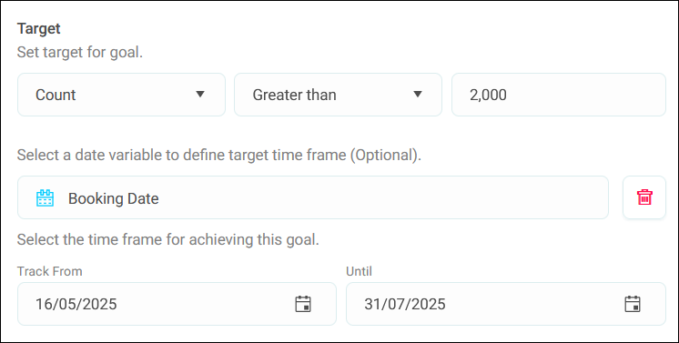Open calendar picker icon for Until date
679x343 pixels.
pos(633,304)
